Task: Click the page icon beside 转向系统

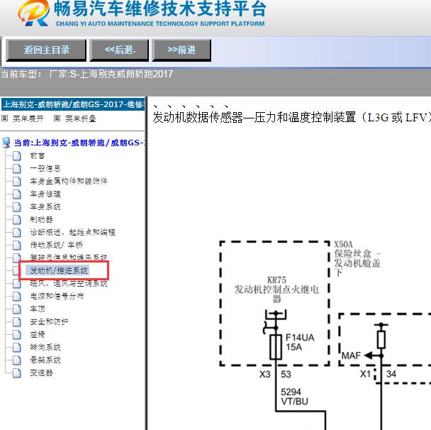Action: pyautogui.click(x=17, y=347)
